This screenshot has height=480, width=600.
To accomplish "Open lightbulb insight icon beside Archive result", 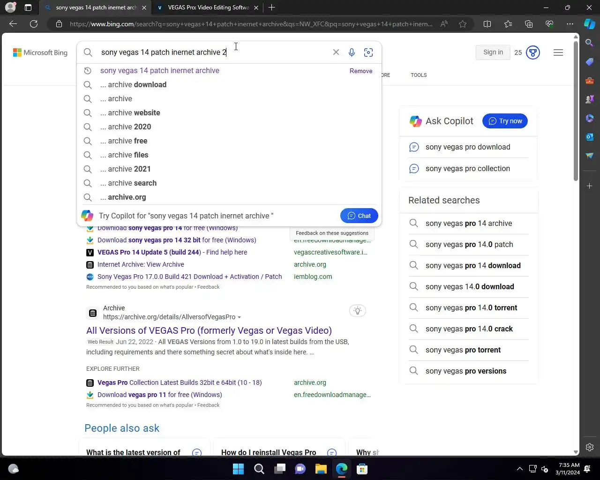I will click(x=358, y=311).
